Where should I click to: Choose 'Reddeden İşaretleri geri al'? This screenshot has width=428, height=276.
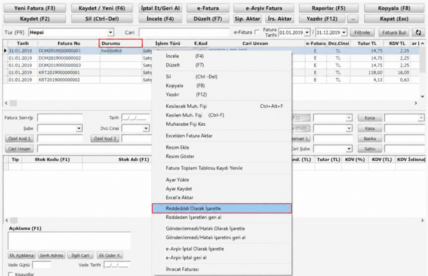194,218
